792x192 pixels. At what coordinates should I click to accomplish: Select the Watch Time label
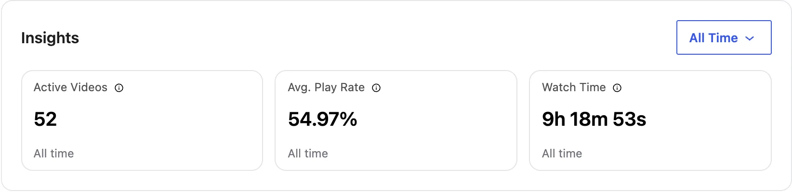click(574, 87)
